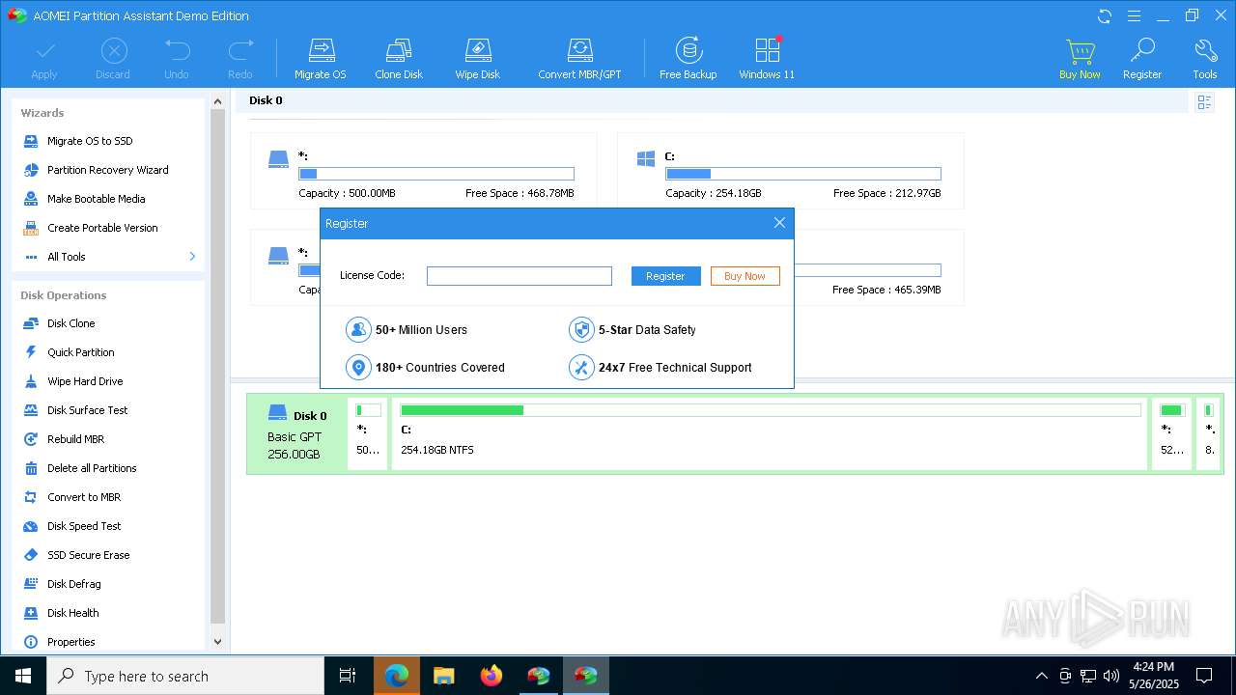The width and height of the screenshot is (1236, 695).
Task: Click the Redo arrow icon
Action: (x=240, y=59)
